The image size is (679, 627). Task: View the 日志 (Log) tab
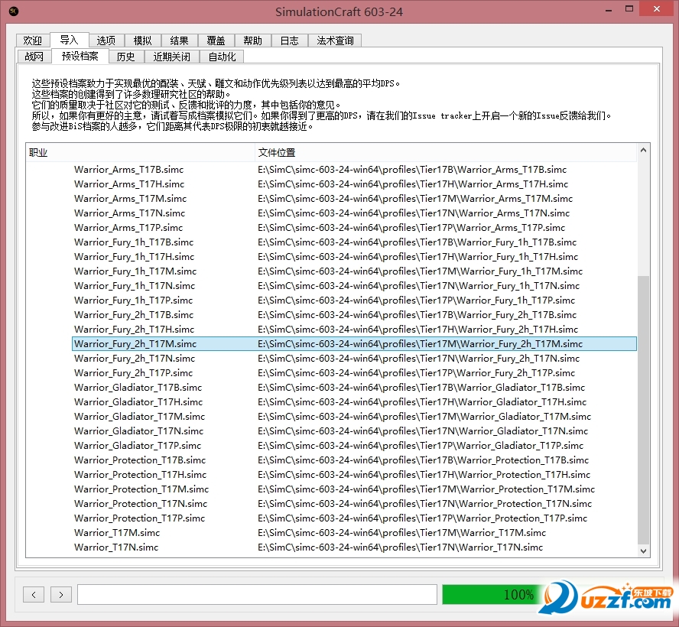coord(289,40)
